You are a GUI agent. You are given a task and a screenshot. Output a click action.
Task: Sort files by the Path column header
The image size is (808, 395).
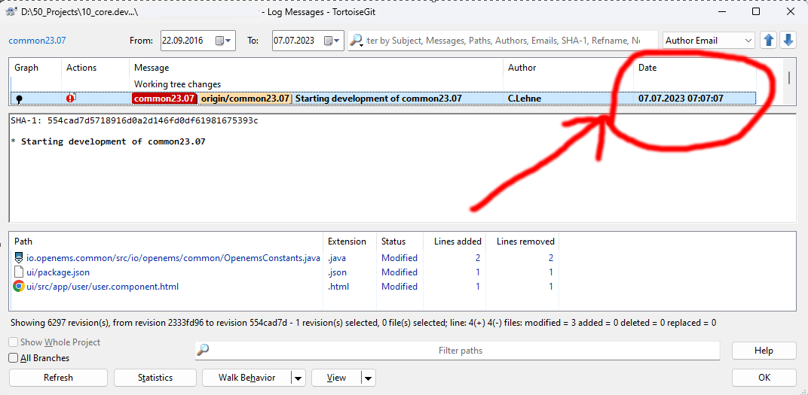point(167,242)
